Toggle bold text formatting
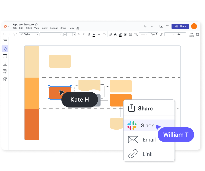 tap(79, 34)
